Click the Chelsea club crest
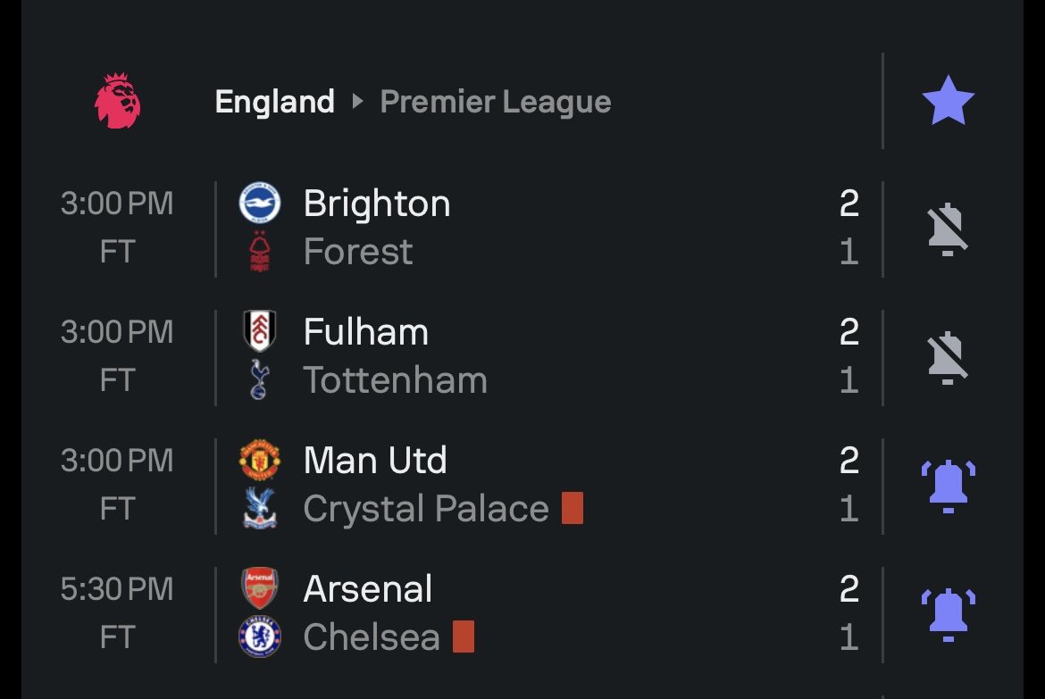 click(259, 637)
